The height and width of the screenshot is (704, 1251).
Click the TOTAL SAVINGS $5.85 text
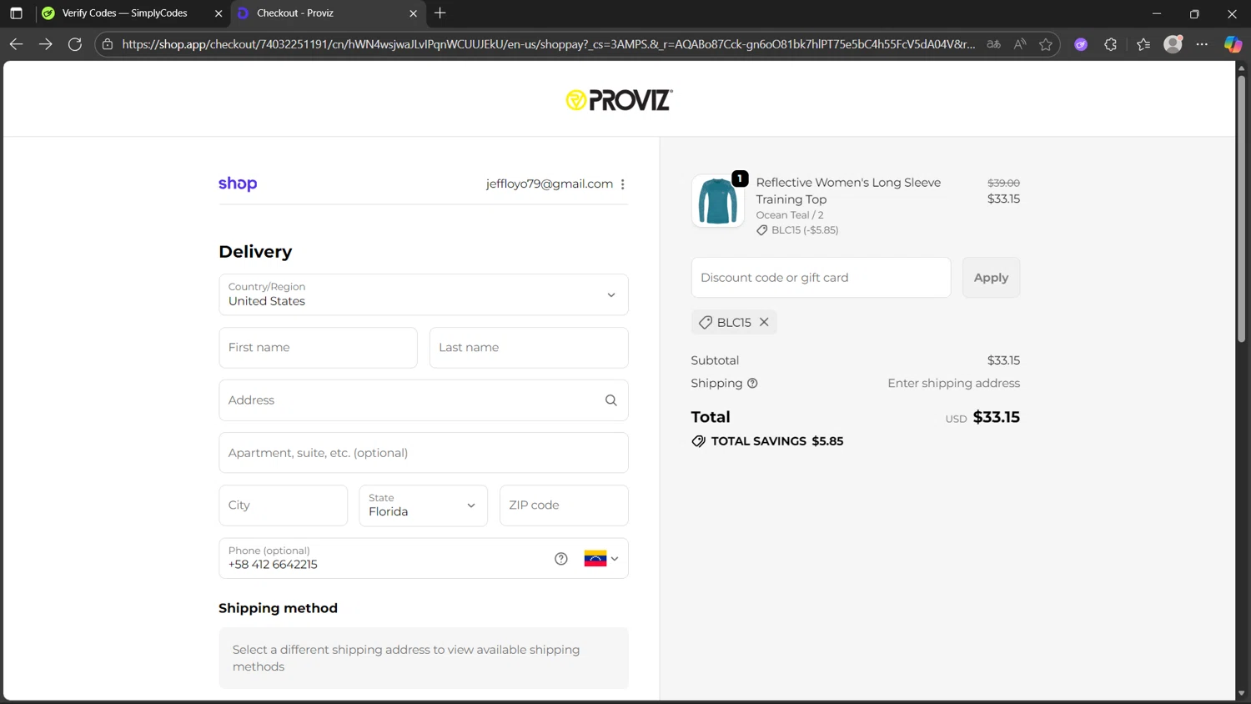click(x=776, y=441)
